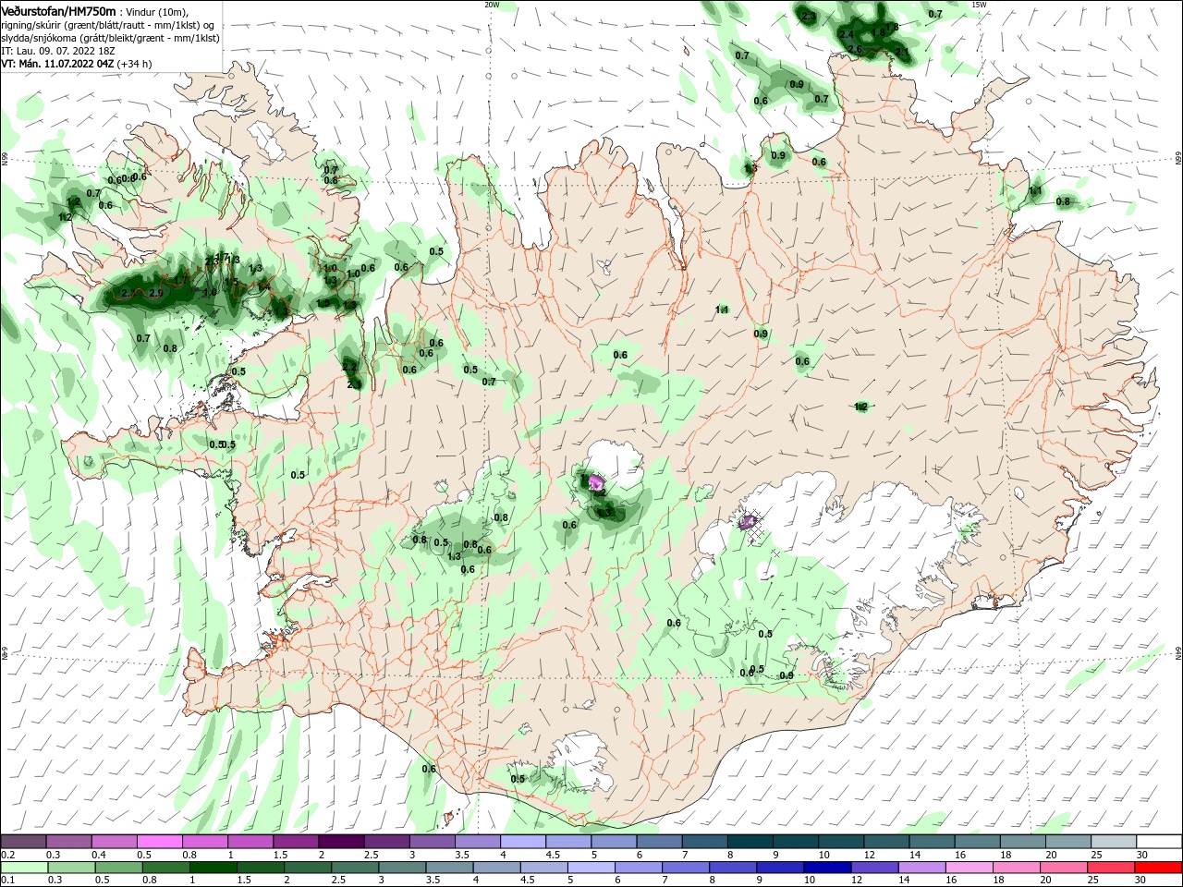Select the bright magenta 0.5 snow legend swatch

tap(159, 842)
